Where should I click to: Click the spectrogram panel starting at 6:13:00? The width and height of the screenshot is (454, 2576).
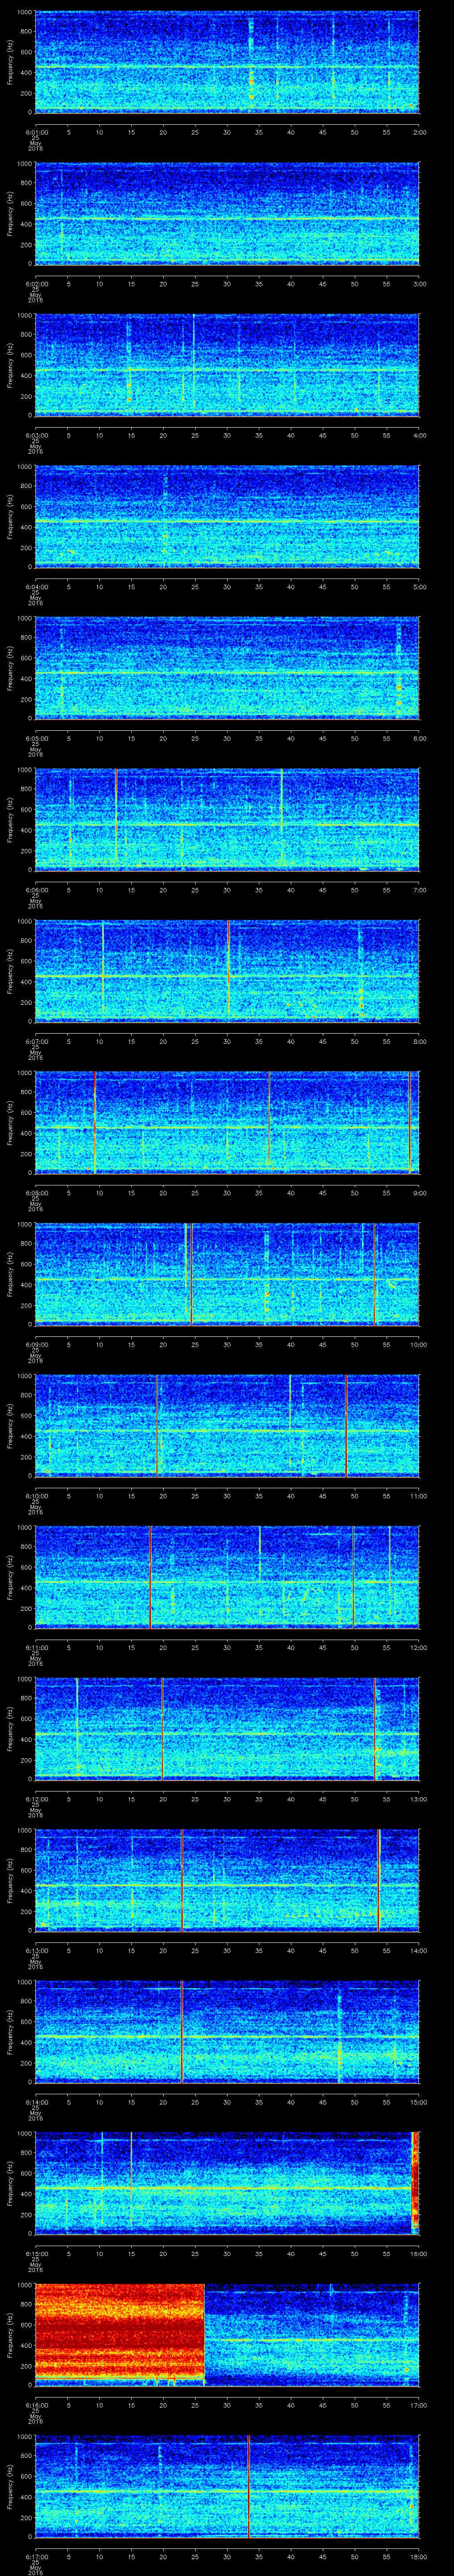227,1880
